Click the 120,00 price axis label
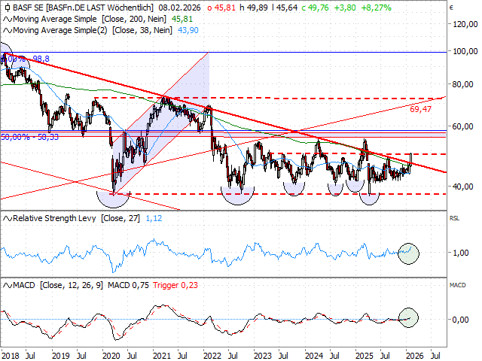 point(465,24)
